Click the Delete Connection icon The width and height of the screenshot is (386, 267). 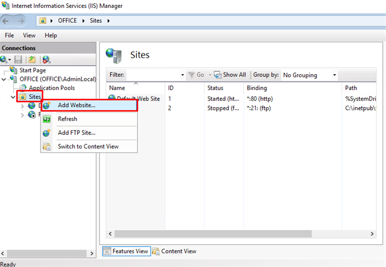point(46,59)
